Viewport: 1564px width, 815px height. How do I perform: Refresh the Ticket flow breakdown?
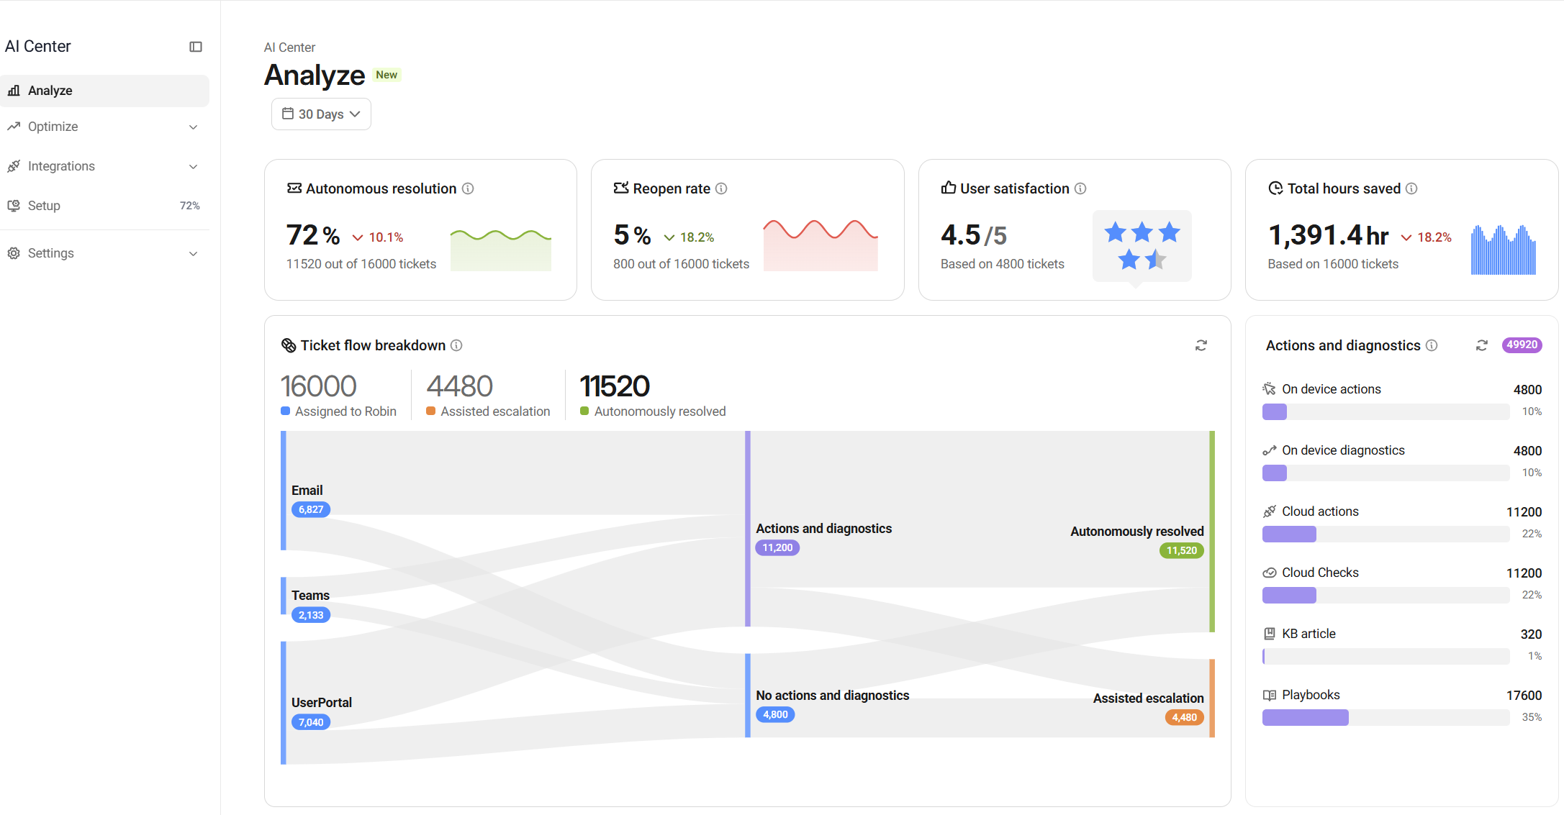coord(1201,346)
